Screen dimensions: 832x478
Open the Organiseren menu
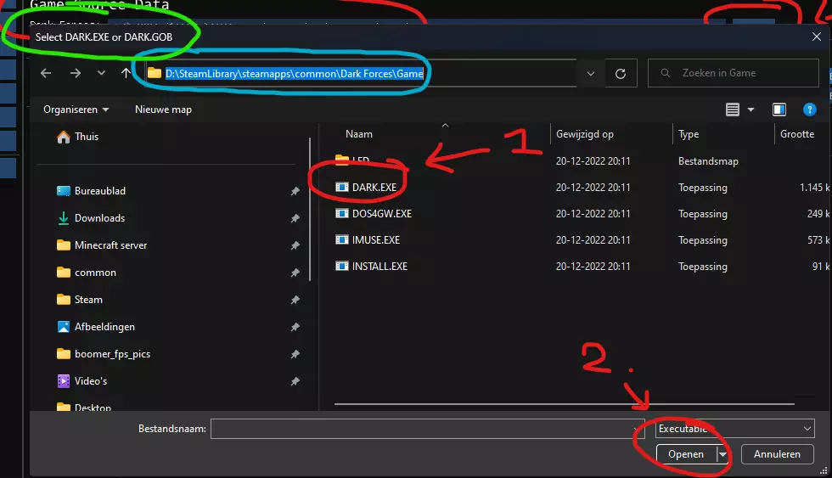pyautogui.click(x=76, y=110)
